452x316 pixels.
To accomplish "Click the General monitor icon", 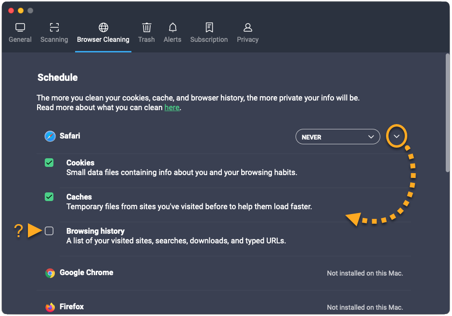I will (20, 27).
